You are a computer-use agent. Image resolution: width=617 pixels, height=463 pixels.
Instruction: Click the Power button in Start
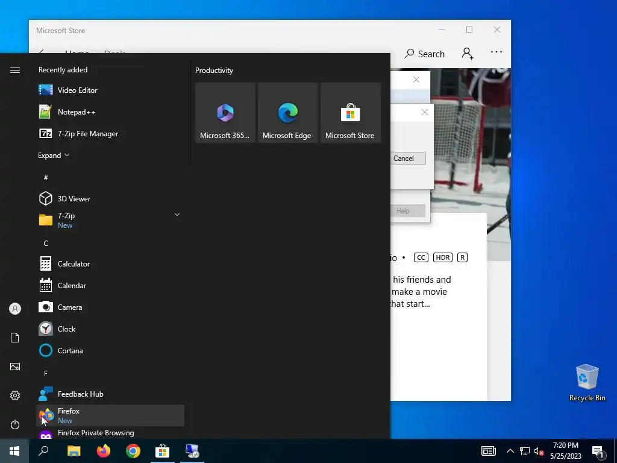coord(15,424)
